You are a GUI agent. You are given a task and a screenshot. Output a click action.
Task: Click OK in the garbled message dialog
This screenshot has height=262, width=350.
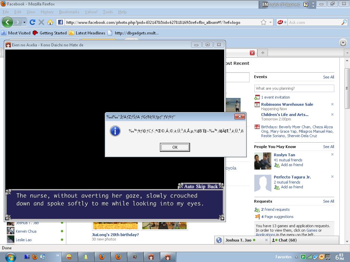tap(175, 147)
